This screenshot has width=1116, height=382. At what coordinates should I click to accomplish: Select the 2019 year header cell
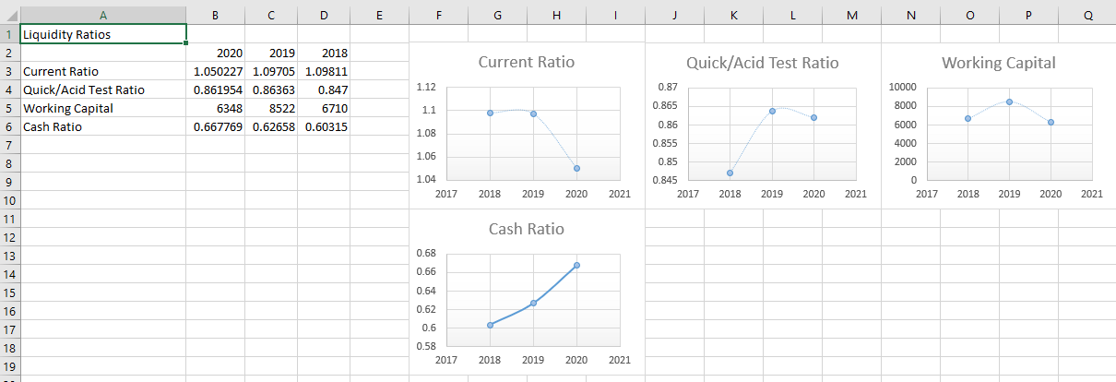(x=271, y=53)
